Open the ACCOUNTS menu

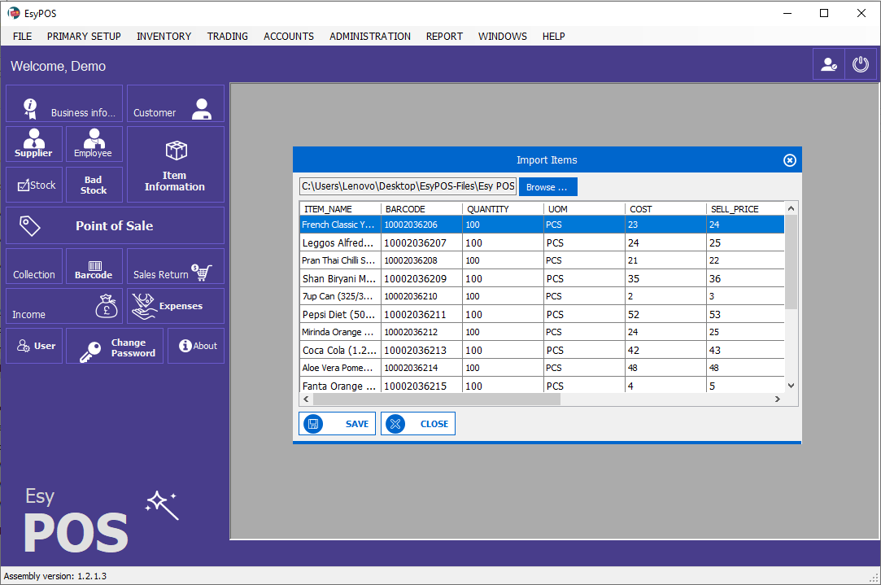point(289,36)
